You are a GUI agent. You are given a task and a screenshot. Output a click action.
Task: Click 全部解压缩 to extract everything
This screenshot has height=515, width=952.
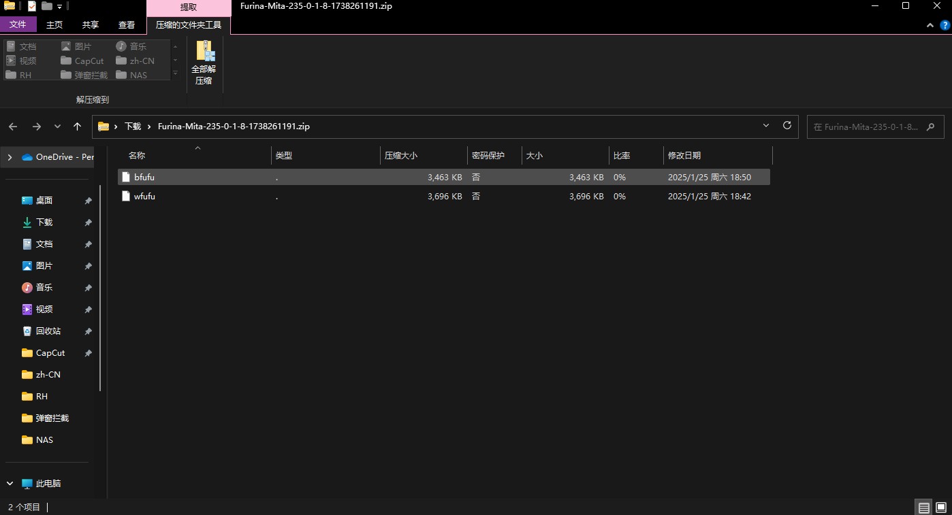point(204,63)
